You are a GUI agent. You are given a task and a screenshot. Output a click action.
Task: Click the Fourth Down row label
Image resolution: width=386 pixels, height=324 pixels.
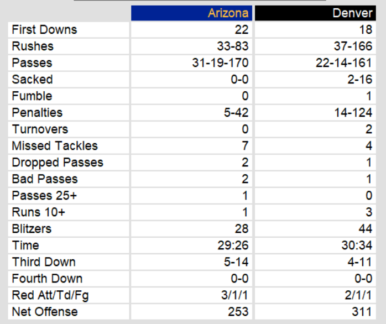click(x=47, y=278)
